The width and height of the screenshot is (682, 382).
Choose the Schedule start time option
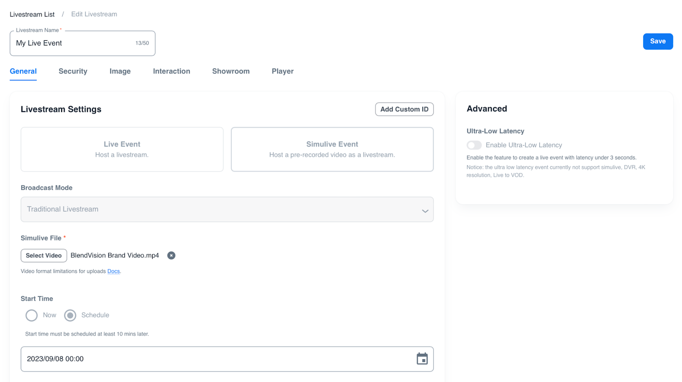coord(70,315)
